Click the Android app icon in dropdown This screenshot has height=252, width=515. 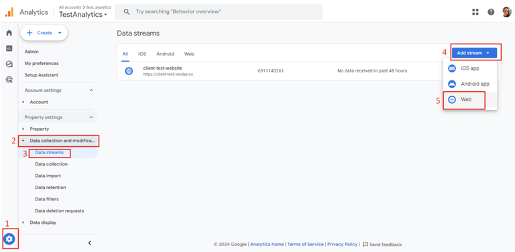coord(452,84)
